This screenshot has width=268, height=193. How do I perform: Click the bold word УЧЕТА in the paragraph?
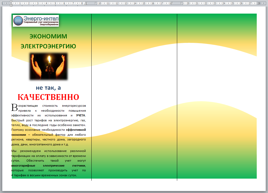pyautogui.click(x=81, y=115)
